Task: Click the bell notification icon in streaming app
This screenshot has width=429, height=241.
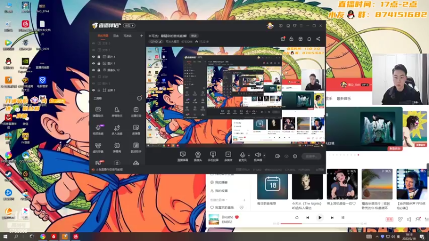Action: (x=309, y=39)
